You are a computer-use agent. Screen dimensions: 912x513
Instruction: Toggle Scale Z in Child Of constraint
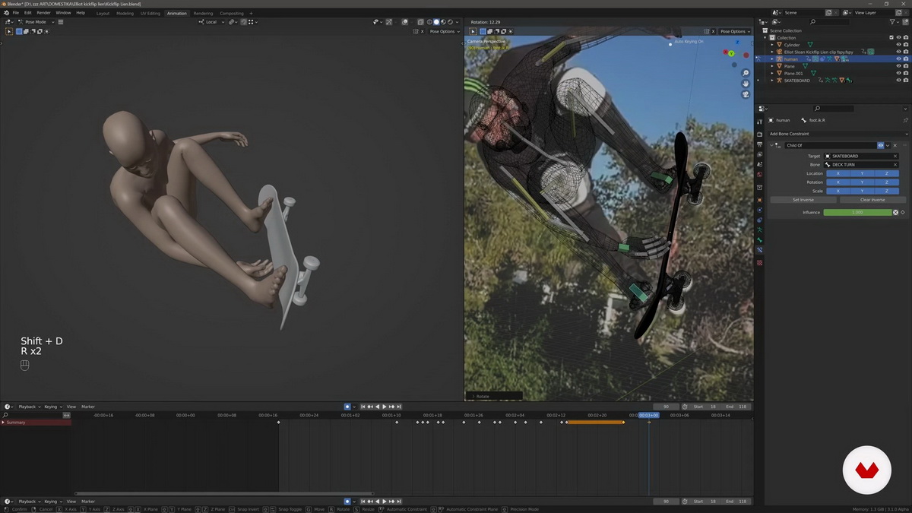(886, 191)
